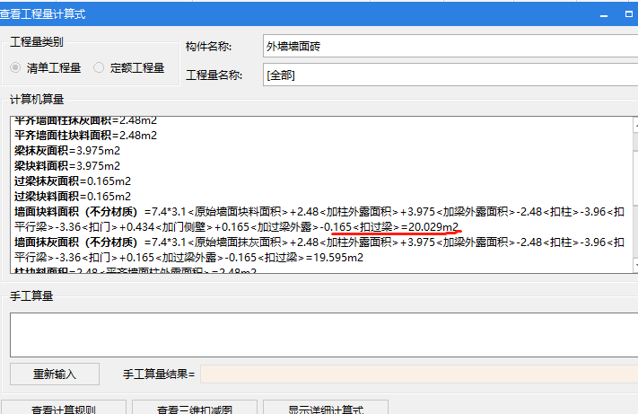Click the line 梁抹灰面积=3.975m2

click(67, 151)
